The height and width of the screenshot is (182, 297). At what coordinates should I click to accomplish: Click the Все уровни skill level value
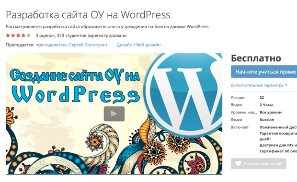271,113
